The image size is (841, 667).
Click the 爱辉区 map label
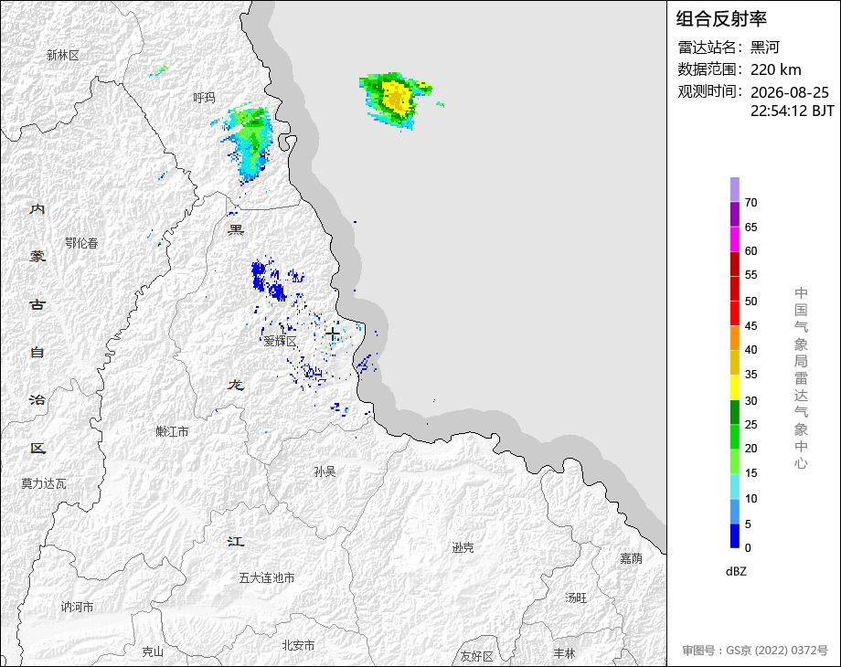[280, 341]
